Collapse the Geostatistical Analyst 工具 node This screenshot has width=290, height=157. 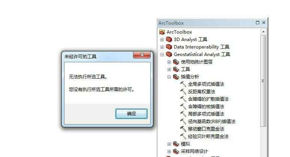click(x=162, y=55)
